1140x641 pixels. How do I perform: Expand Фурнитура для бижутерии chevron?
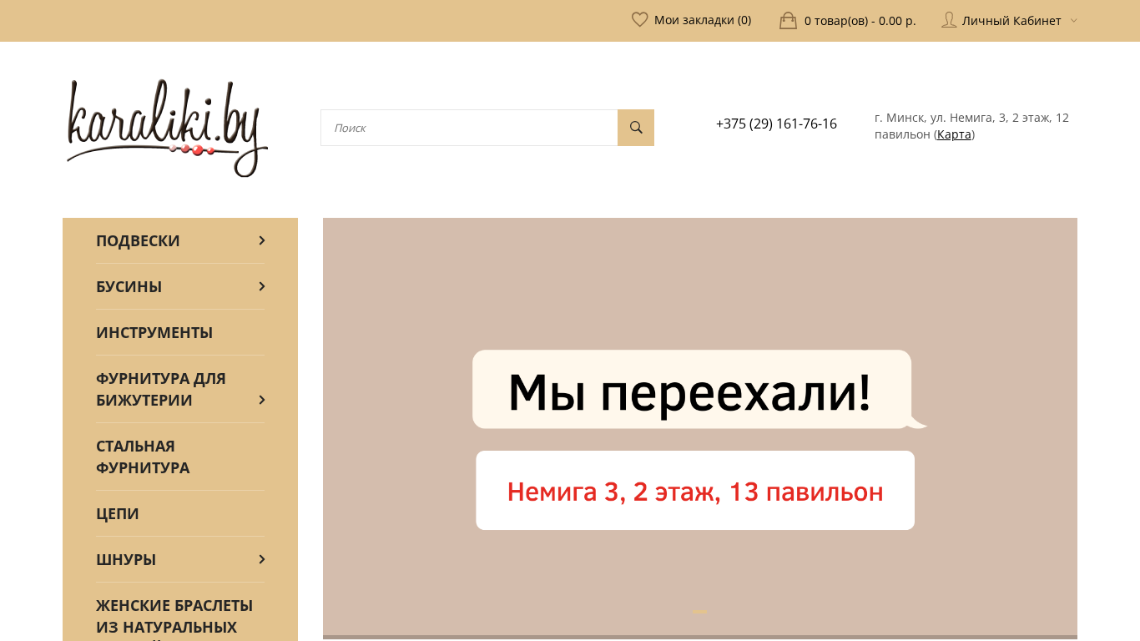coord(261,400)
